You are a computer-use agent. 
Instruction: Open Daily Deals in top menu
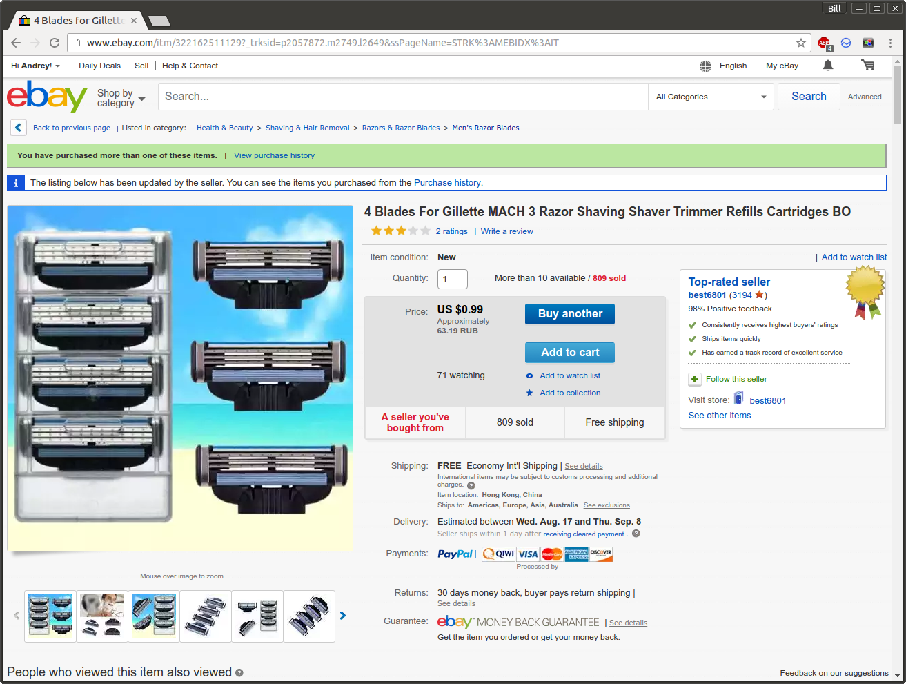tap(99, 66)
